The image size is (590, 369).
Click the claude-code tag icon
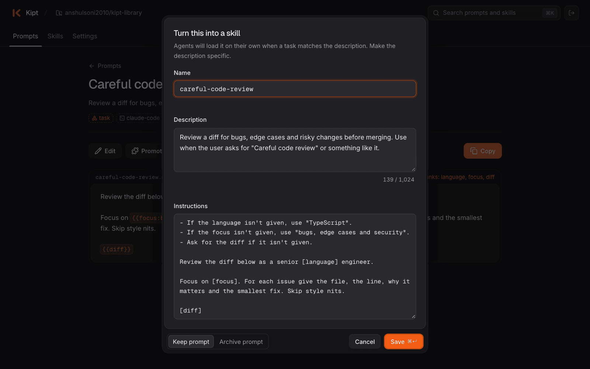pyautogui.click(x=122, y=118)
